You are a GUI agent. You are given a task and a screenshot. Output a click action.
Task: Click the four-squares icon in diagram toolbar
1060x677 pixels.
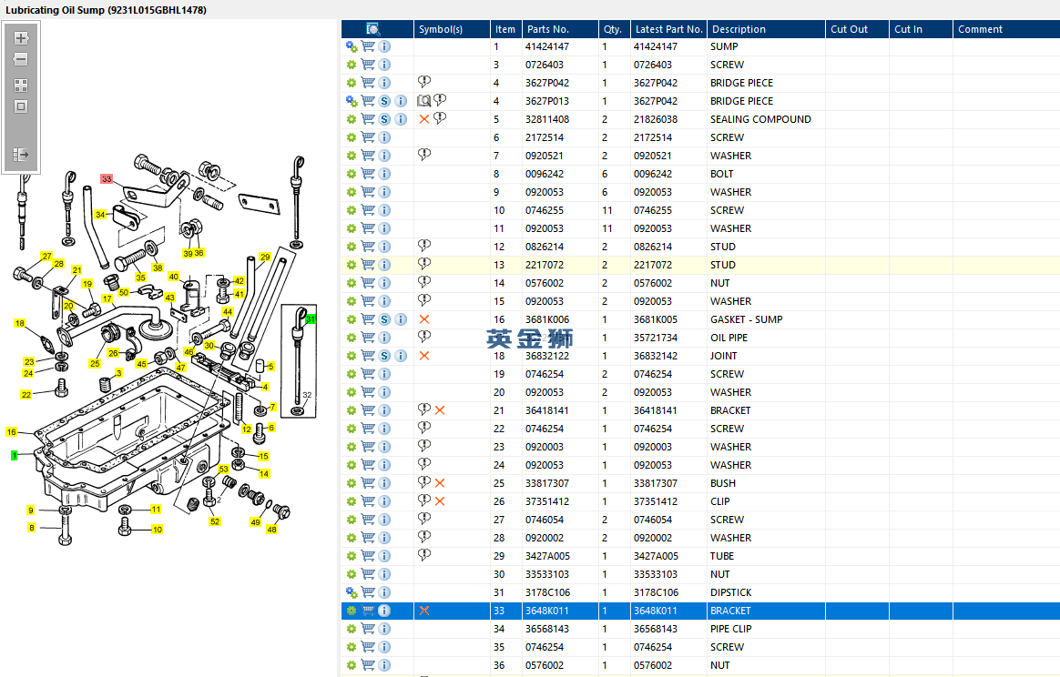pos(21,86)
